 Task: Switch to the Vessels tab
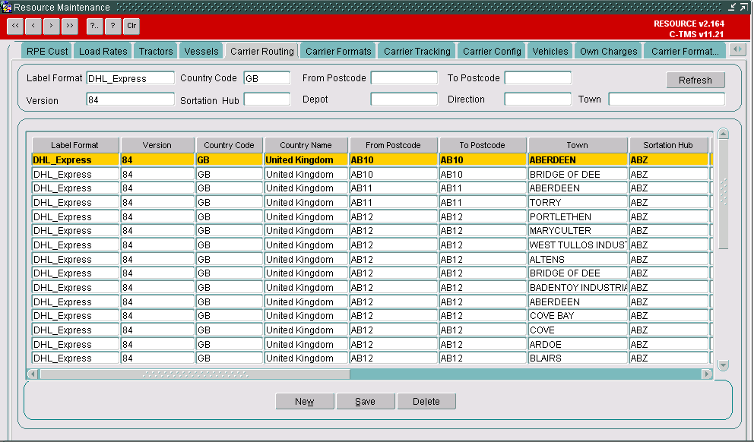(201, 52)
